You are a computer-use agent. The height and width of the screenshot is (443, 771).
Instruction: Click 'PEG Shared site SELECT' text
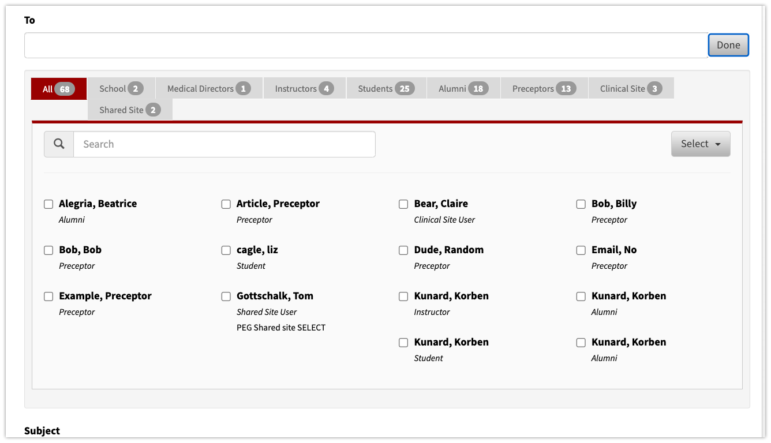tap(281, 328)
